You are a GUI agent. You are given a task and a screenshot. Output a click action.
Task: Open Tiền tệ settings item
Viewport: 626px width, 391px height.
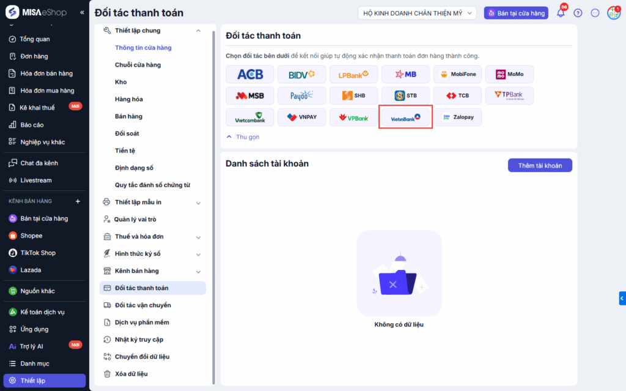[x=125, y=151]
